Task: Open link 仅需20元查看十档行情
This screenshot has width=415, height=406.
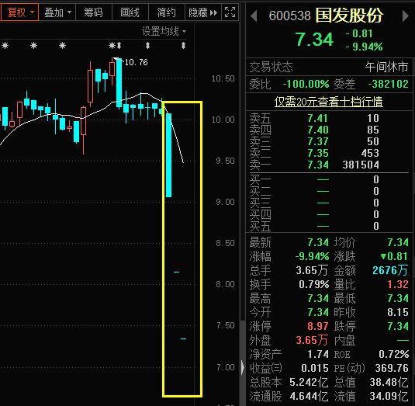Action: pos(328,102)
